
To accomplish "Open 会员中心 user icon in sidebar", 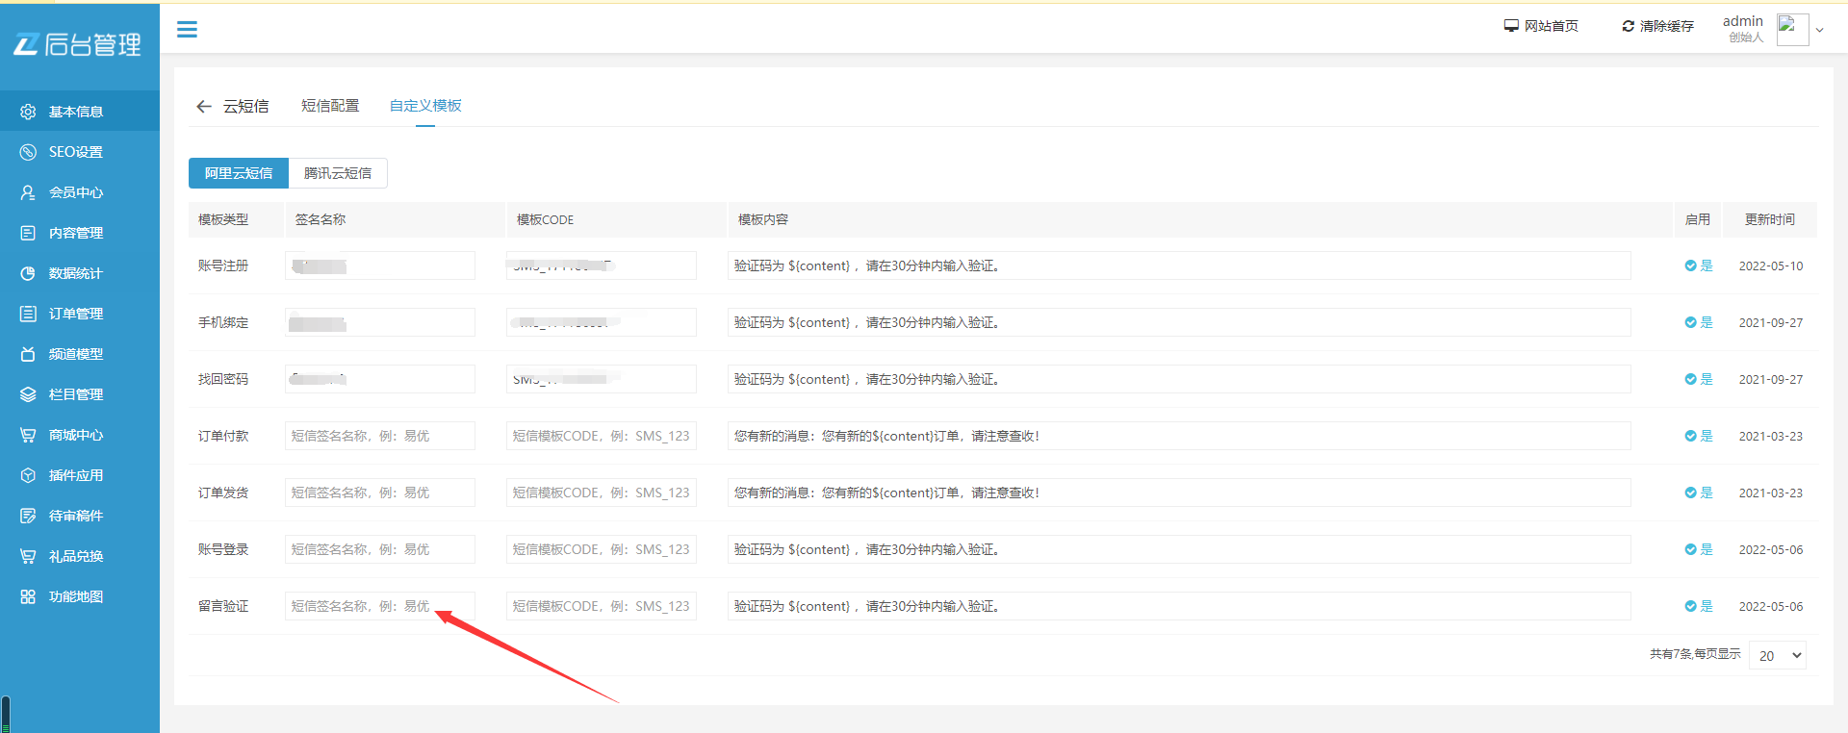I will pos(28,192).
